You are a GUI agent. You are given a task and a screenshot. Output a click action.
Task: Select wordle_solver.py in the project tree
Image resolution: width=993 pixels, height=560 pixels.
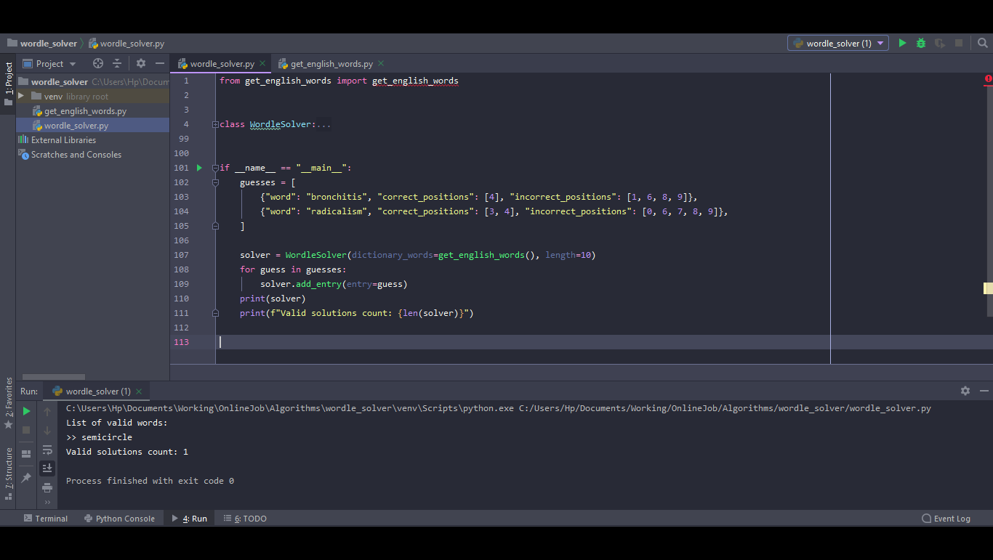(76, 126)
